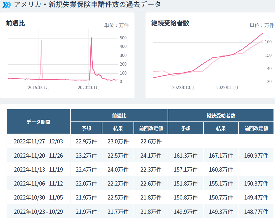This screenshot has width=275, height=219.
Task: Click the 23.0万件 result cell
Action: 118,141
